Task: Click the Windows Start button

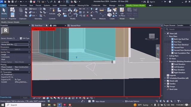Action: (x=2, y=105)
